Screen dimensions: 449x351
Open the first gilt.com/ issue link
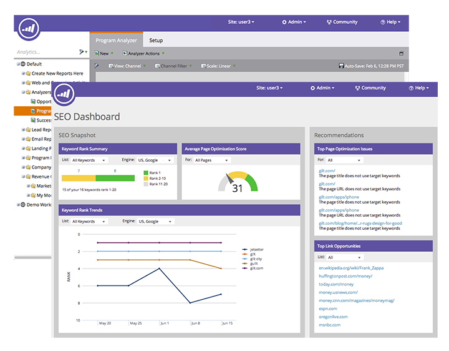click(327, 171)
